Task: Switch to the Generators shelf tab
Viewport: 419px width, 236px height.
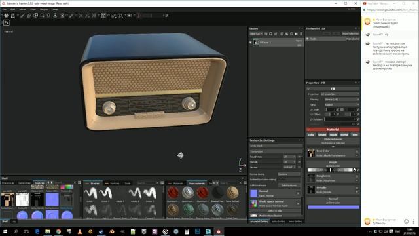Action: coord(24,183)
